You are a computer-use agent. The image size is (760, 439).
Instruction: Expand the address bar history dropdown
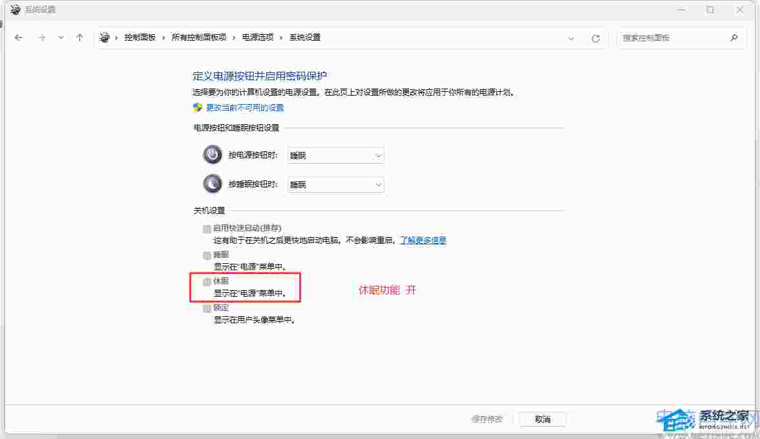click(x=571, y=38)
